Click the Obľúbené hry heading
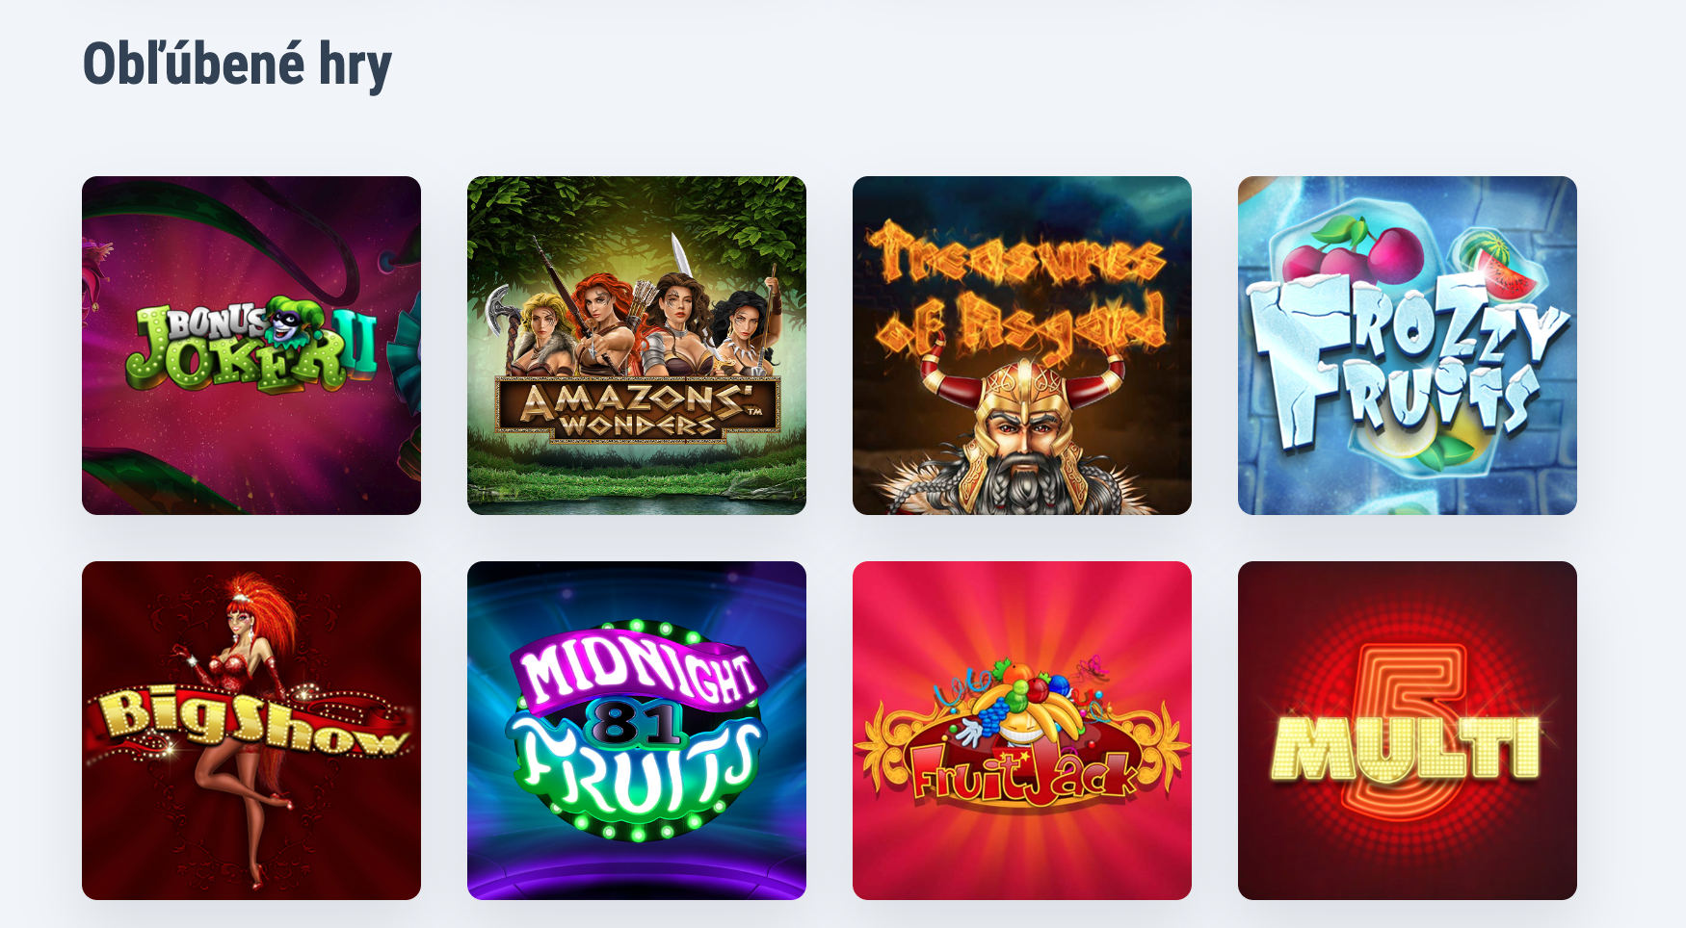Viewport: 1686px width, 928px height. coord(237,64)
